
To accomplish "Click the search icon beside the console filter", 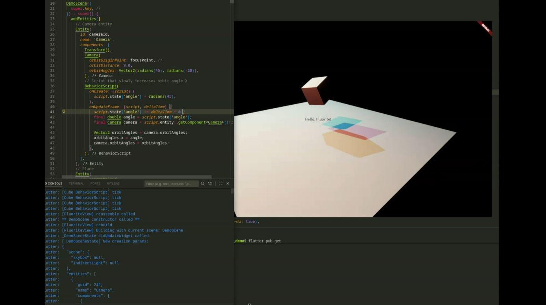I will point(203,184).
